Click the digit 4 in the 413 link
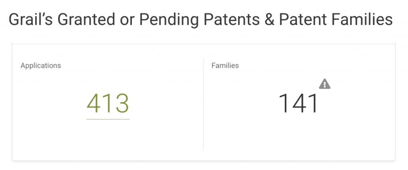408x170 pixels. 94,104
